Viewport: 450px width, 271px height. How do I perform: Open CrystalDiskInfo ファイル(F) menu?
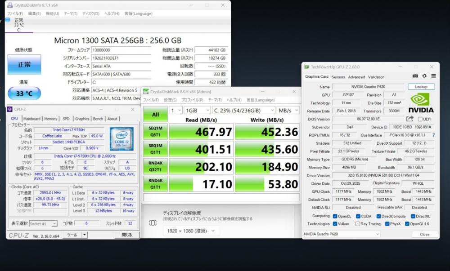point(15,13)
